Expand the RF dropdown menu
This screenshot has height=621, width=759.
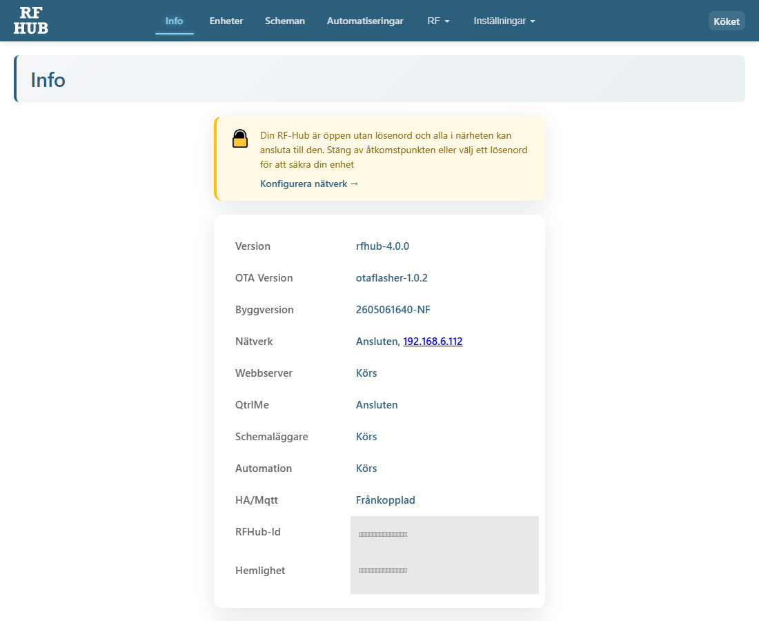(439, 21)
